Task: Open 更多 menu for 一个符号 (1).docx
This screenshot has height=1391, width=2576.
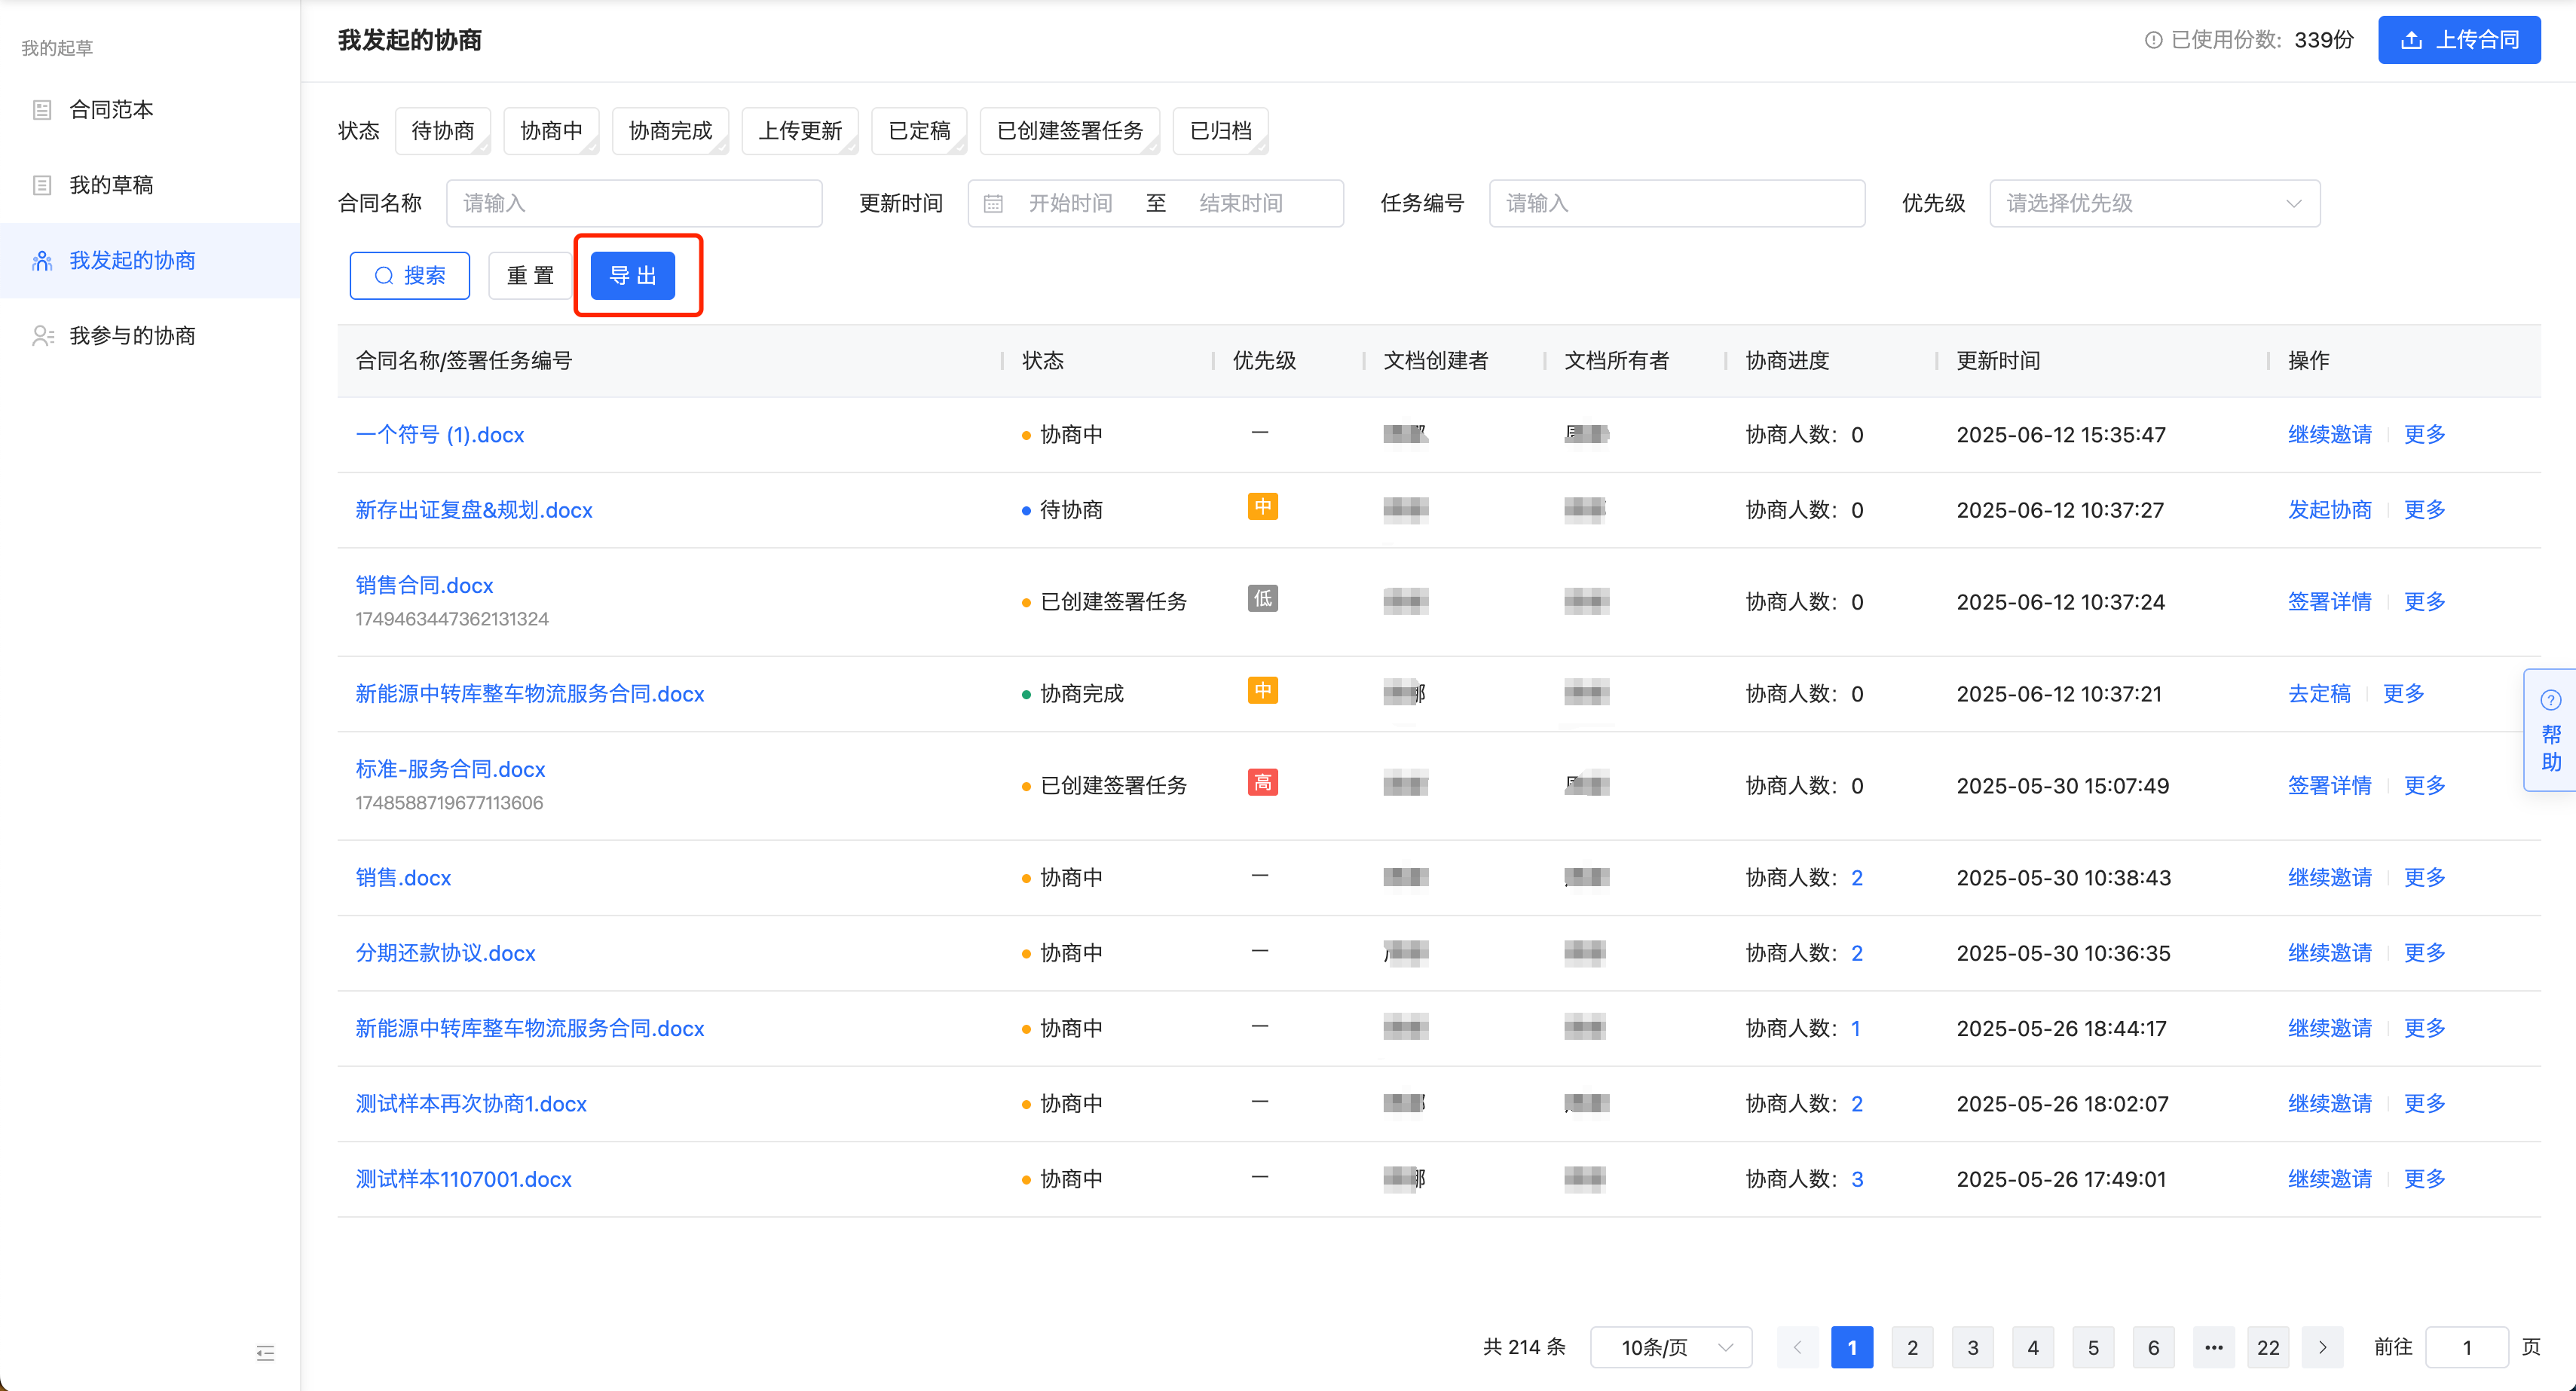Action: click(x=2424, y=435)
